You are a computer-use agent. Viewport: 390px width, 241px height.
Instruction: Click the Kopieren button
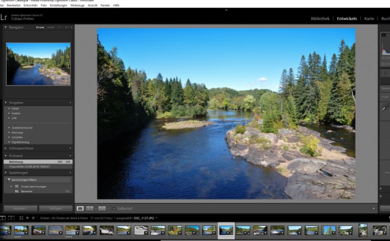pyautogui.click(x=21, y=208)
